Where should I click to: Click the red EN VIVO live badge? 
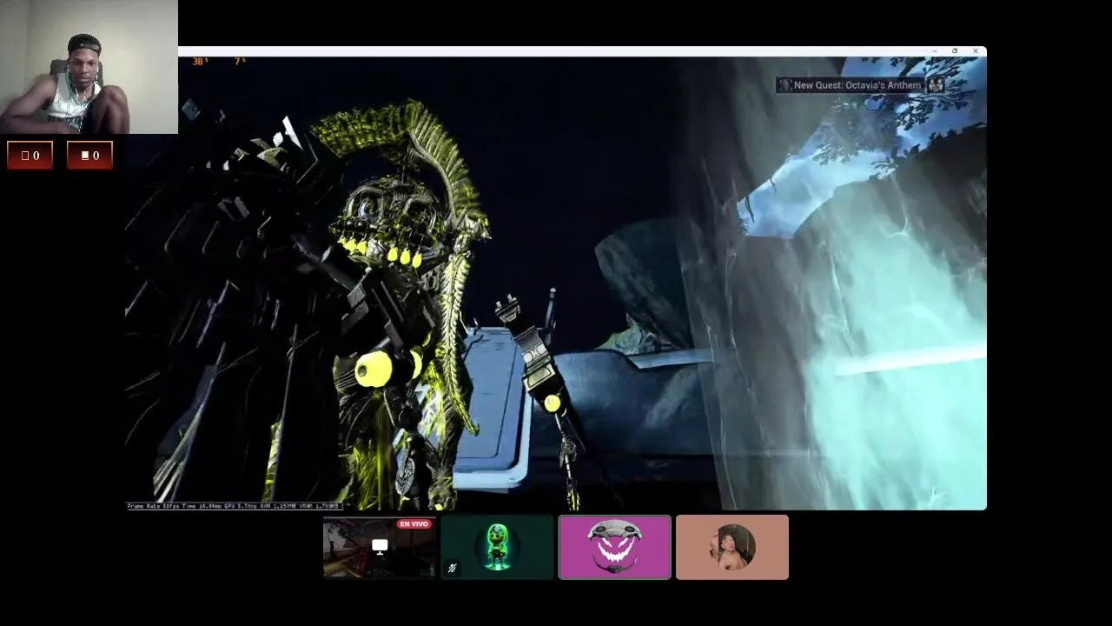pos(414,524)
